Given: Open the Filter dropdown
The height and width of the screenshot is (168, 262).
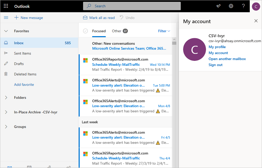Looking at the screenshot, I should coord(164,31).
